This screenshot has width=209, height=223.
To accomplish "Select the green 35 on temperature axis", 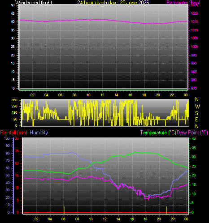I will point(194,148).
